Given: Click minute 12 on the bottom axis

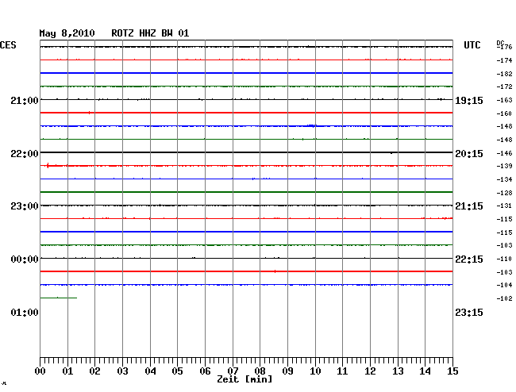Looking at the screenshot, I should point(370,371).
